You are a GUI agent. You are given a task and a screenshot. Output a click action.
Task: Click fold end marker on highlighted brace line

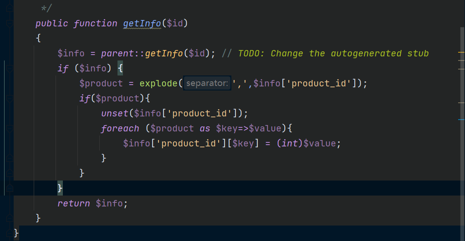tap(10, 188)
